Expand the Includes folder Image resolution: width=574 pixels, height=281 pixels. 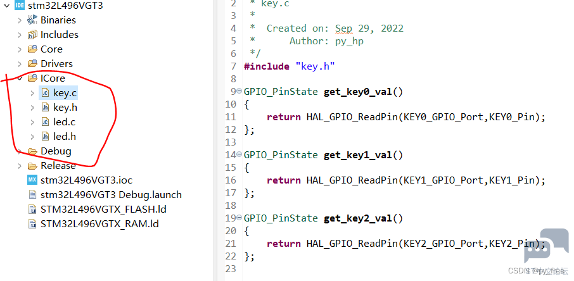tap(20, 35)
